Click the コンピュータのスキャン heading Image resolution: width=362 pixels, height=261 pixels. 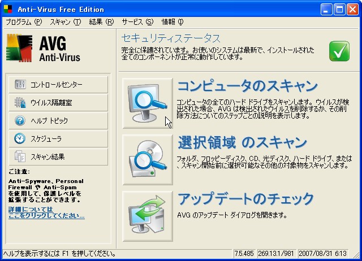248,86
